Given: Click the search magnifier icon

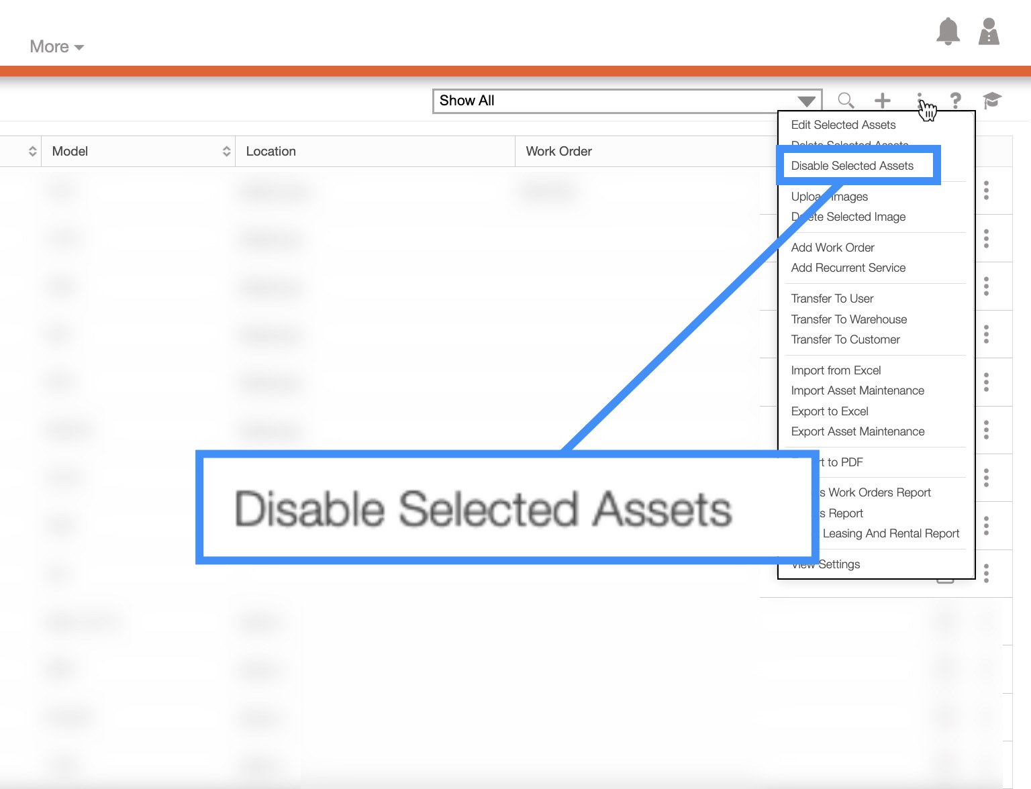Looking at the screenshot, I should 846,101.
